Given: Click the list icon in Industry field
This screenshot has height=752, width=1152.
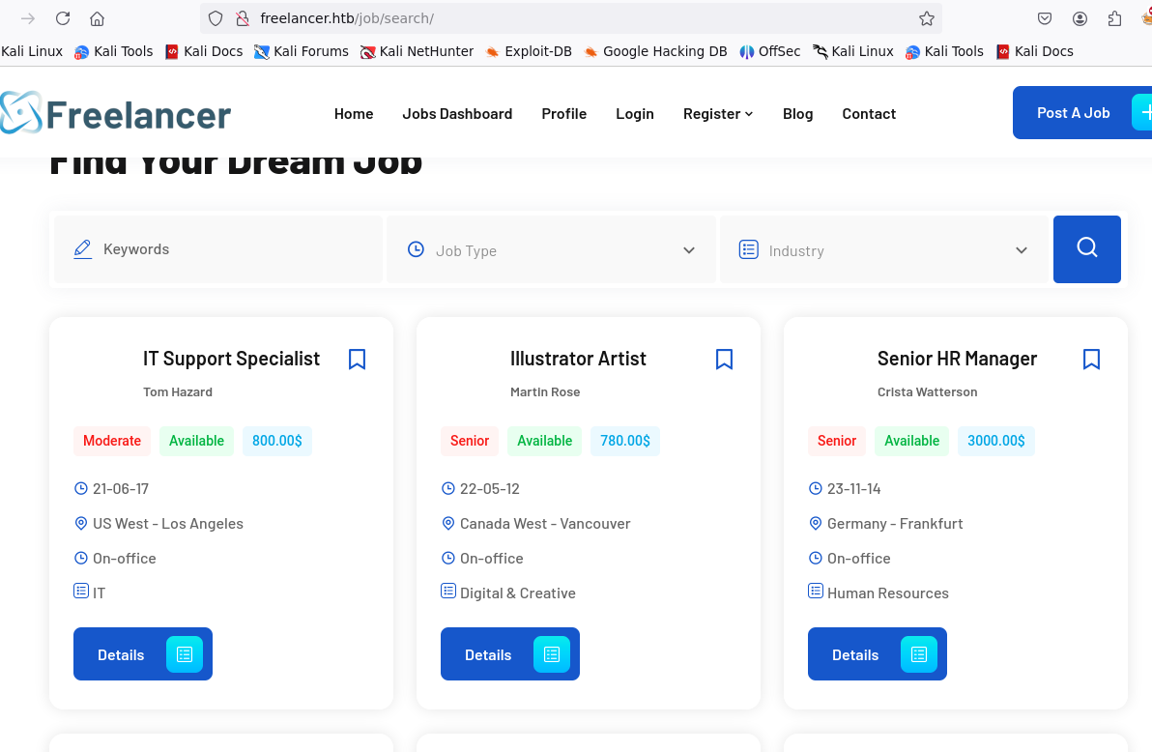Looking at the screenshot, I should (x=749, y=249).
